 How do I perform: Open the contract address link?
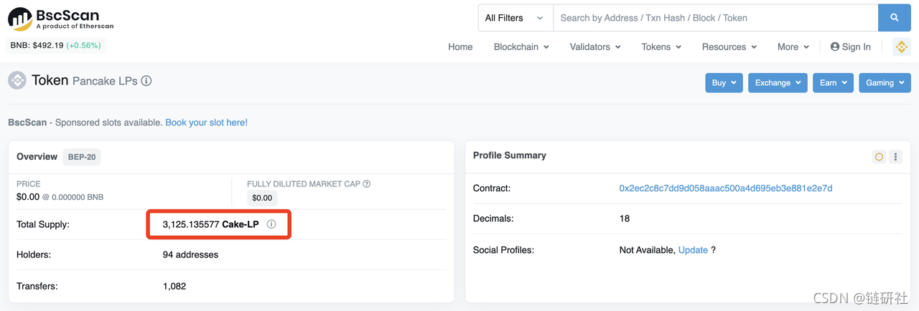[x=726, y=188]
